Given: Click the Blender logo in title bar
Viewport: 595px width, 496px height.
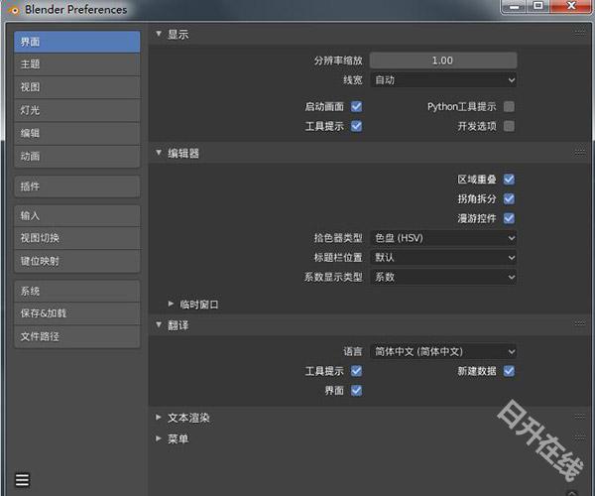Looking at the screenshot, I should click(13, 10).
